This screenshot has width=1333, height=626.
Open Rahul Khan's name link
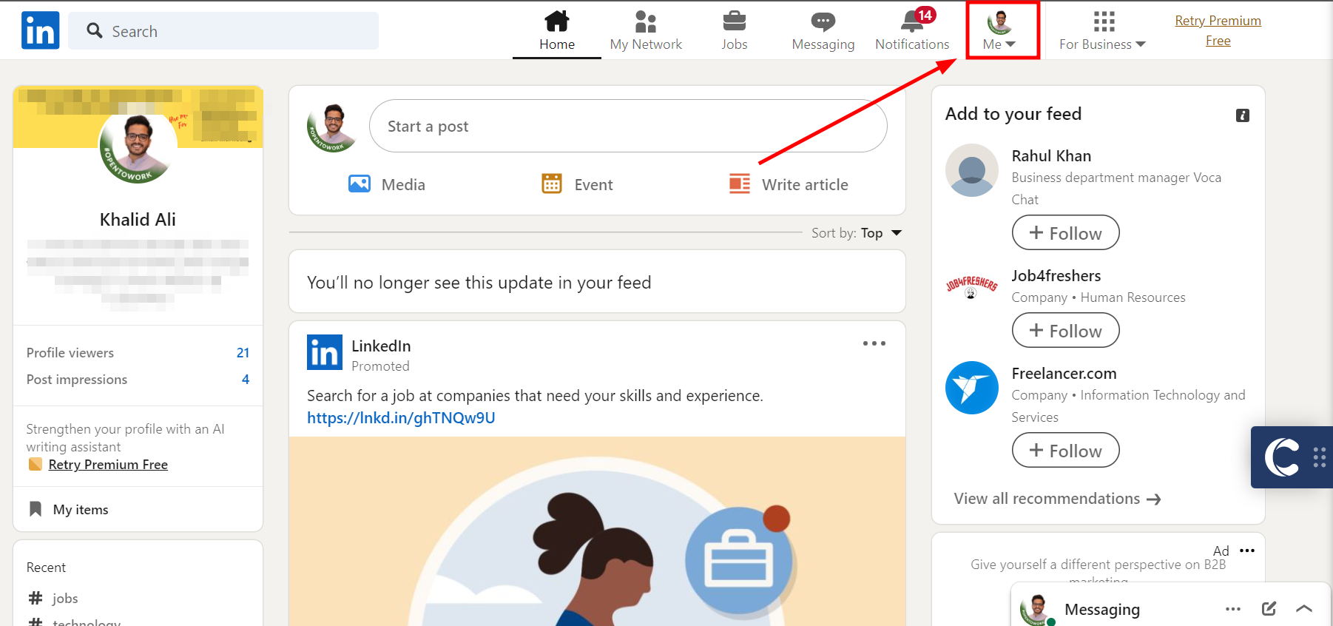[1051, 156]
